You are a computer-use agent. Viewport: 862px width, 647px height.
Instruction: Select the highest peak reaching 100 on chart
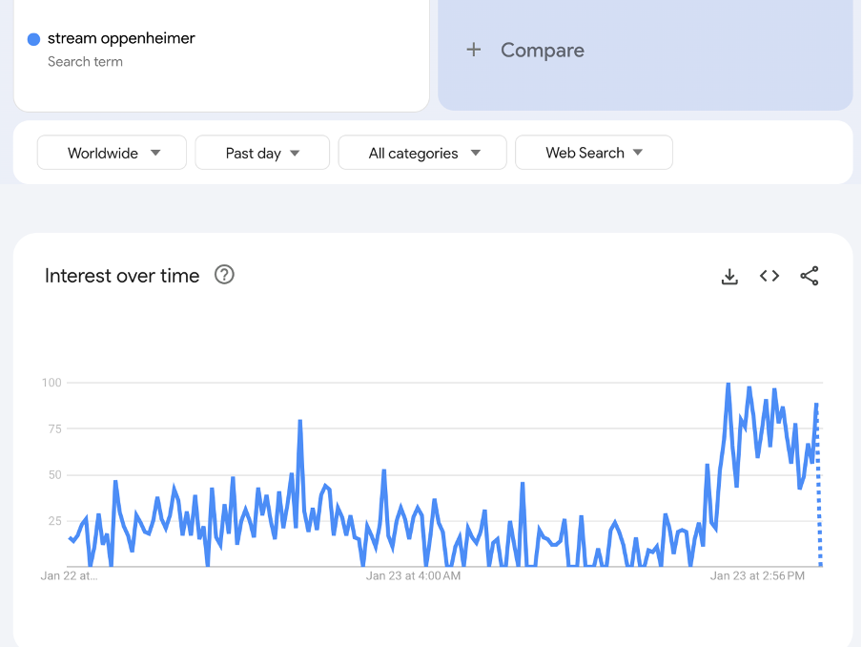click(729, 384)
